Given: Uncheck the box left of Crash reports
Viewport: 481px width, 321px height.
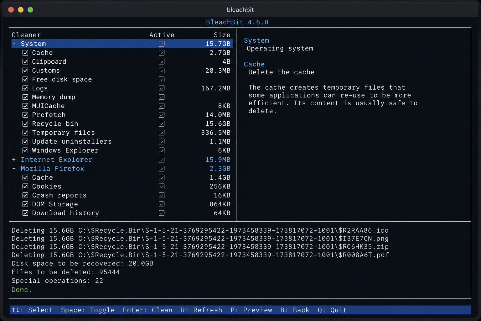Looking at the screenshot, I should click(x=25, y=195).
